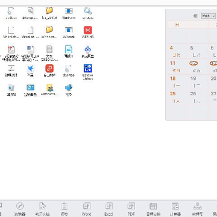Viewport: 217px width, 217px height.
Task: Select day 25 in the calendar
Action: coord(173,93)
